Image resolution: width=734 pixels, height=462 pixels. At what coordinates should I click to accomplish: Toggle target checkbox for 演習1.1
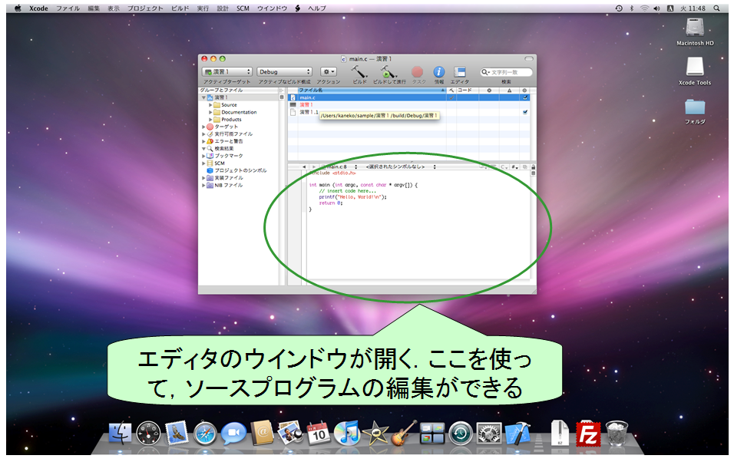(x=524, y=112)
